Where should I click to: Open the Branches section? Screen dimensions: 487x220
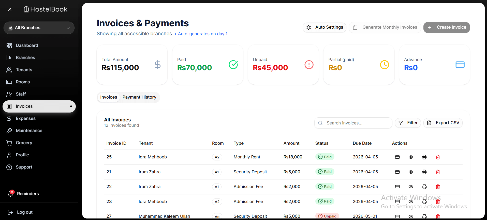coord(39,58)
